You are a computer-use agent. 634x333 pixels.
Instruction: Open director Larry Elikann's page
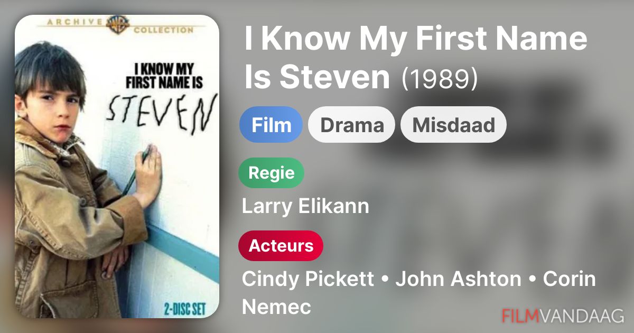coord(305,206)
